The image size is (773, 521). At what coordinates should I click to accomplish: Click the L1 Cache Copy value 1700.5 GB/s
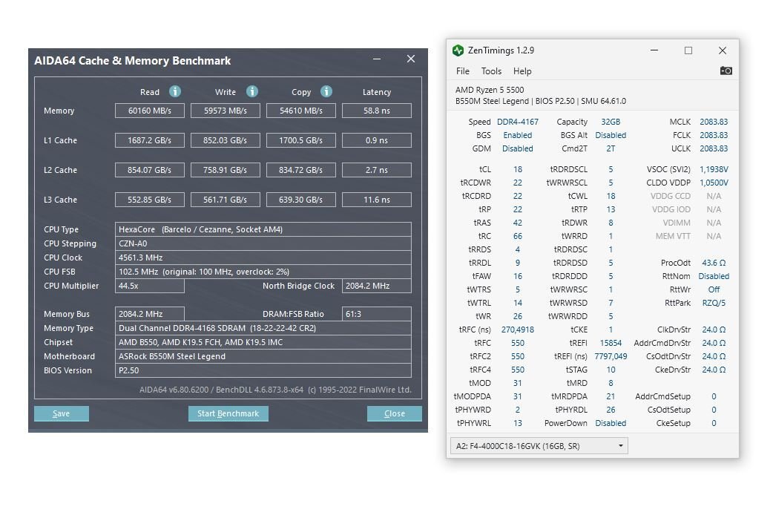point(300,140)
